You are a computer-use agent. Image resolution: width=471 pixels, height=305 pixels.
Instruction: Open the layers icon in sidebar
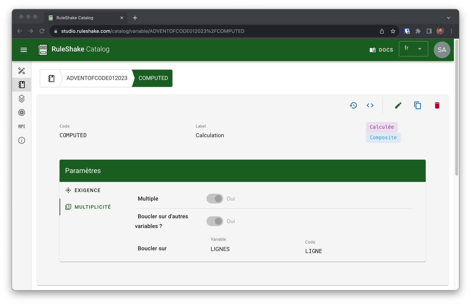(x=22, y=99)
